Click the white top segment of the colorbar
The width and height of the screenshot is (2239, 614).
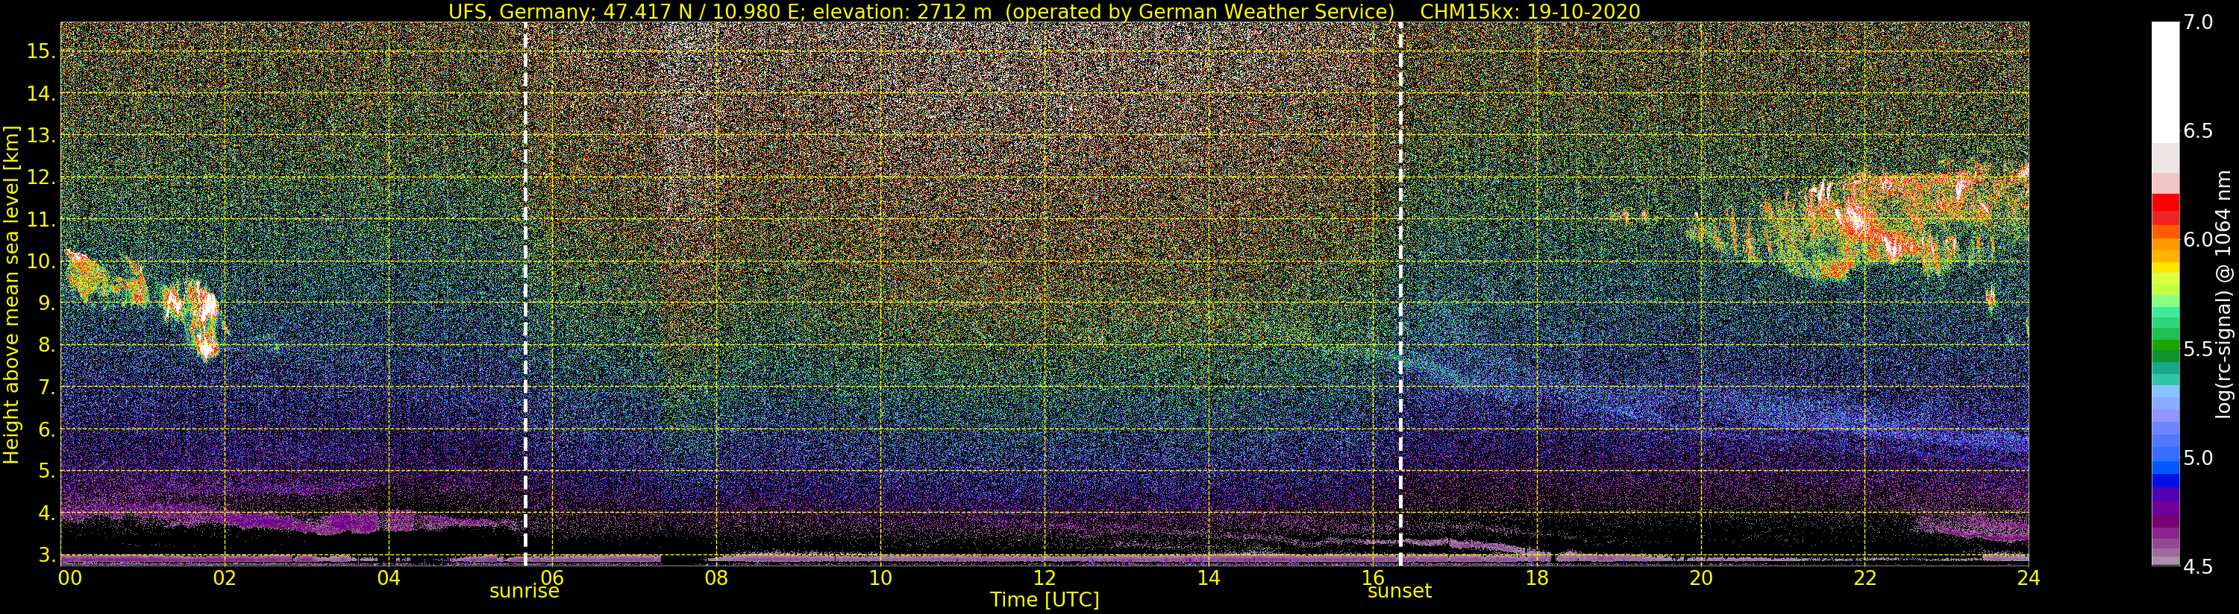click(x=2165, y=83)
